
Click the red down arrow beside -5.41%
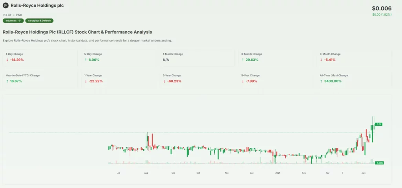coord(321,60)
